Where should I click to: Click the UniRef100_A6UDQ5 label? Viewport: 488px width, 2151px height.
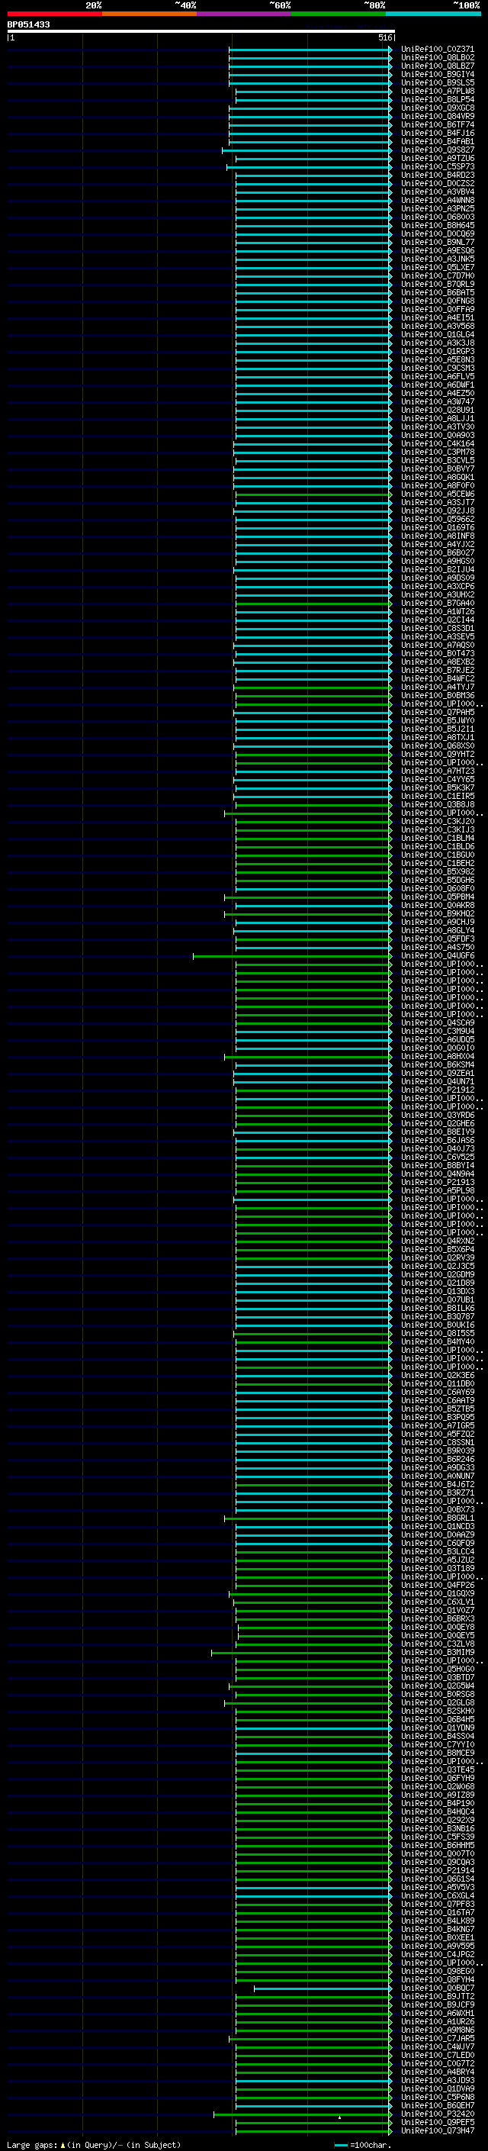[x=437, y=1039]
